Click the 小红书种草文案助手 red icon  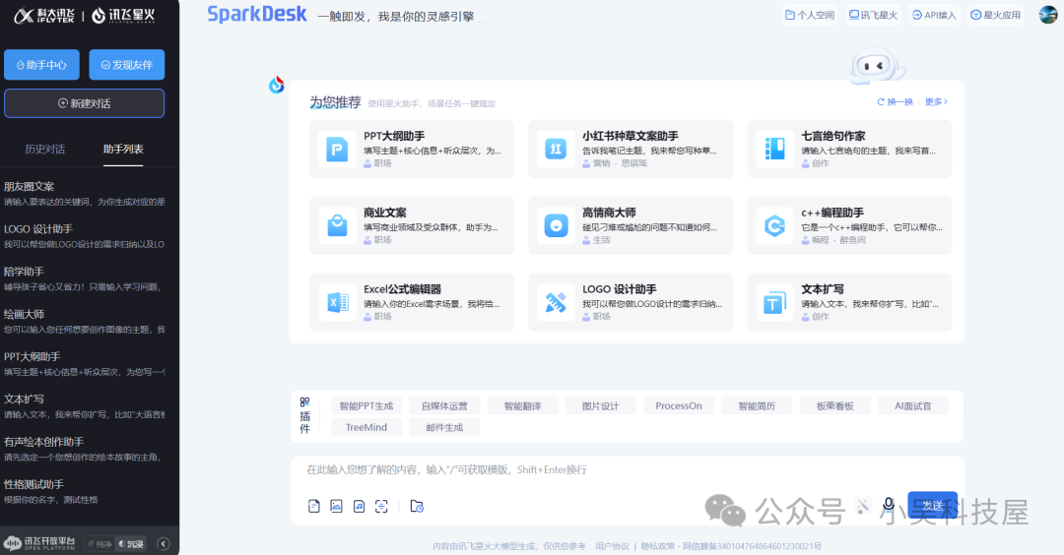pyautogui.click(x=556, y=150)
